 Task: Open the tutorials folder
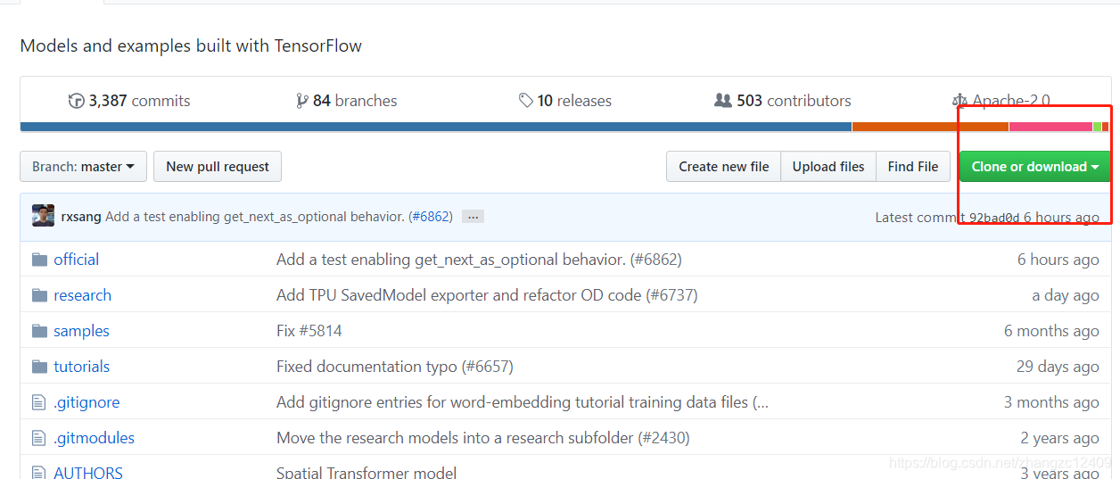[x=81, y=367]
